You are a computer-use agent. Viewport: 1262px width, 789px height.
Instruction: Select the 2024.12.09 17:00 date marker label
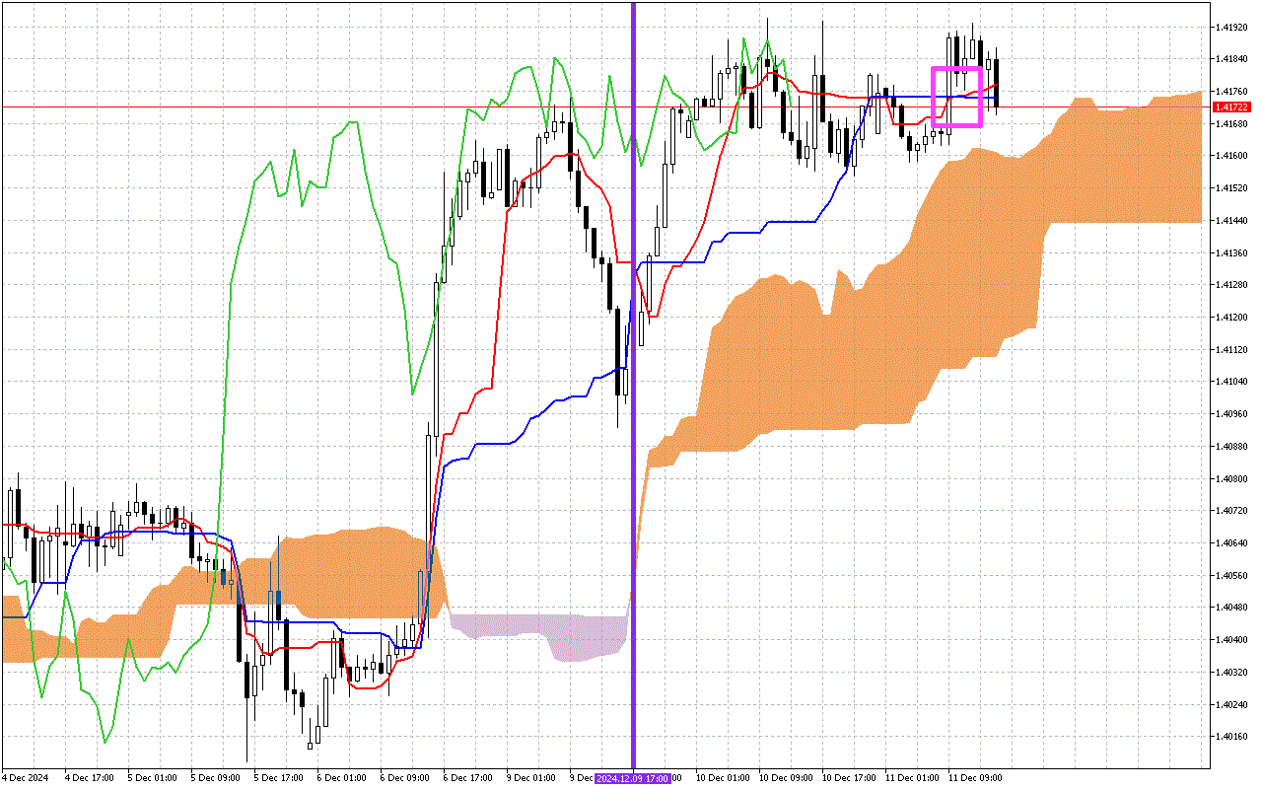[633, 778]
